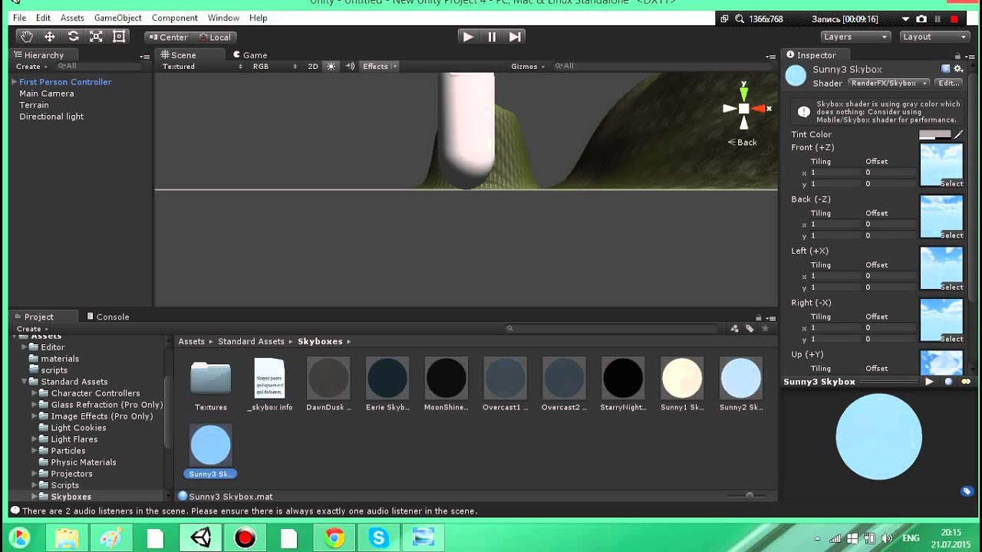Click the Edit shader button
Viewport: 982px width, 552px height.
[949, 83]
